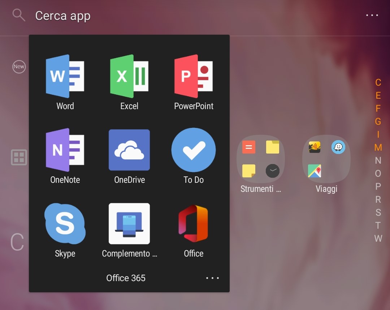Jump to letter T in index

tap(378, 225)
